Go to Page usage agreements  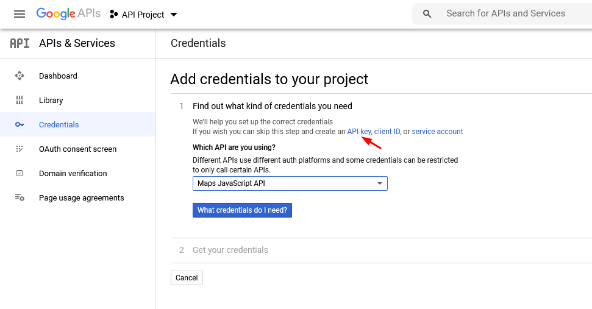pyautogui.click(x=81, y=198)
